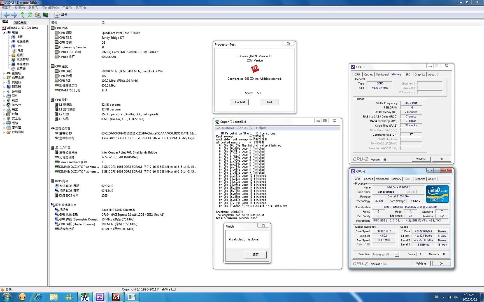Image resolution: width=484 pixels, height=302 pixels.
Task: Click the 主機板 ID row icon
Action: tap(57, 133)
